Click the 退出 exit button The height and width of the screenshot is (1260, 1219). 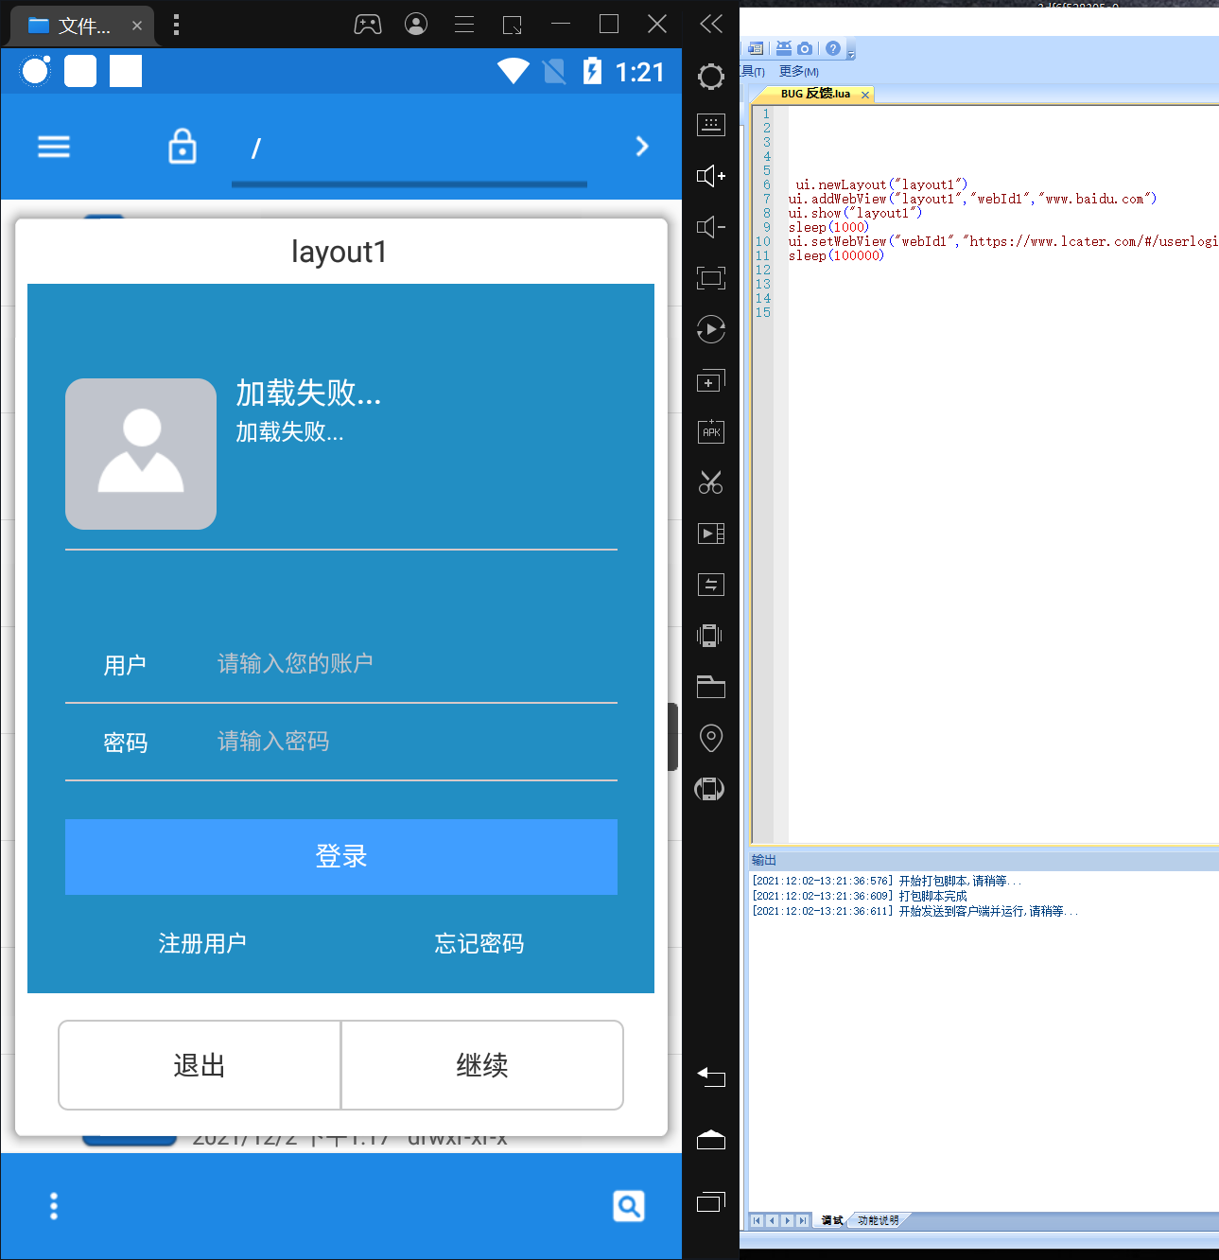click(200, 1065)
